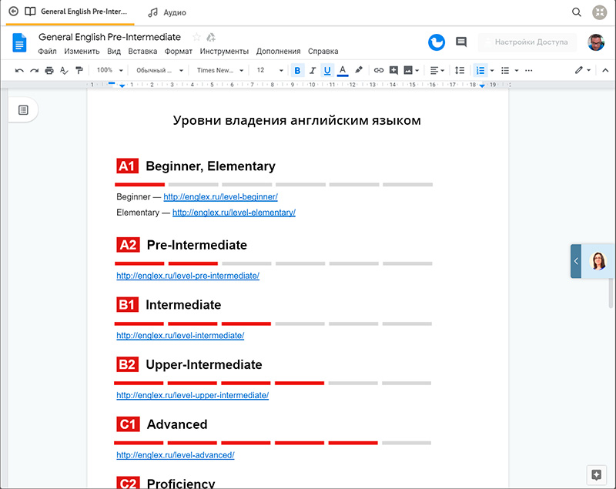Click the highlight color marker icon
Screen dimensions: 616x489
(x=359, y=70)
